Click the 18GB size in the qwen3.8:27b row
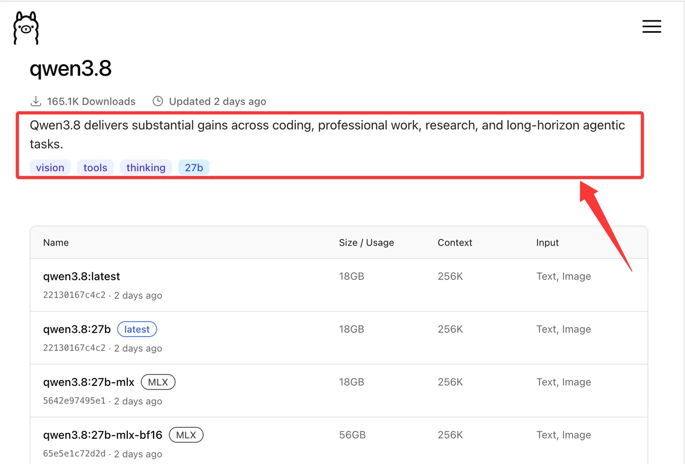This screenshot has height=464, width=685. (352, 329)
